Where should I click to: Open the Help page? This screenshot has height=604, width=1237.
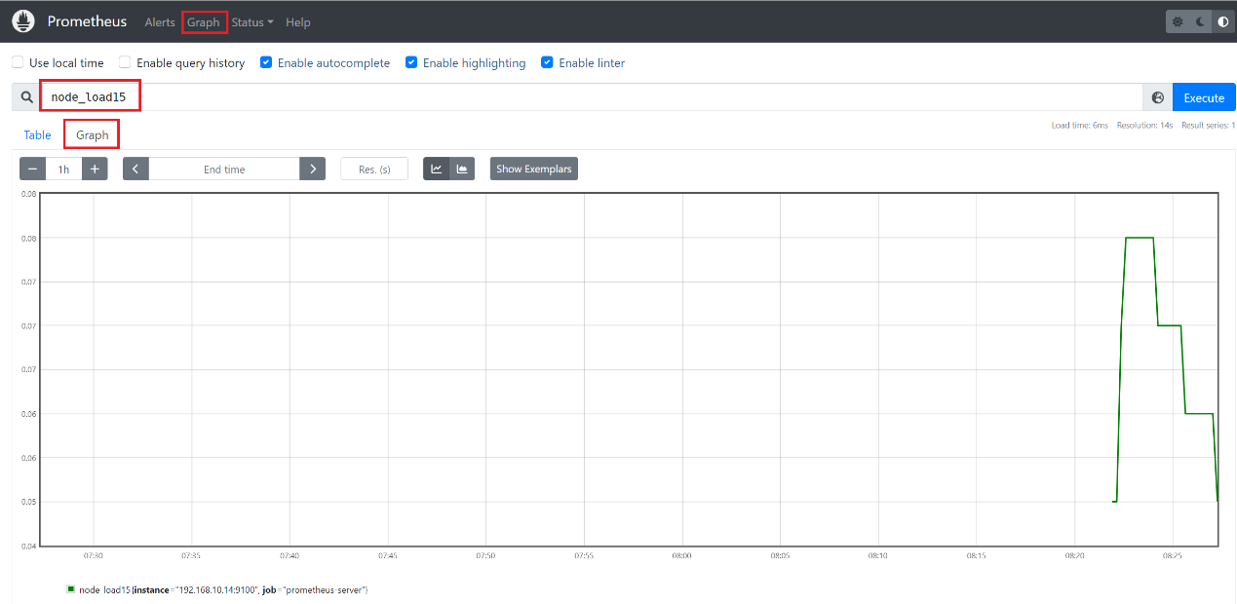[x=298, y=22]
